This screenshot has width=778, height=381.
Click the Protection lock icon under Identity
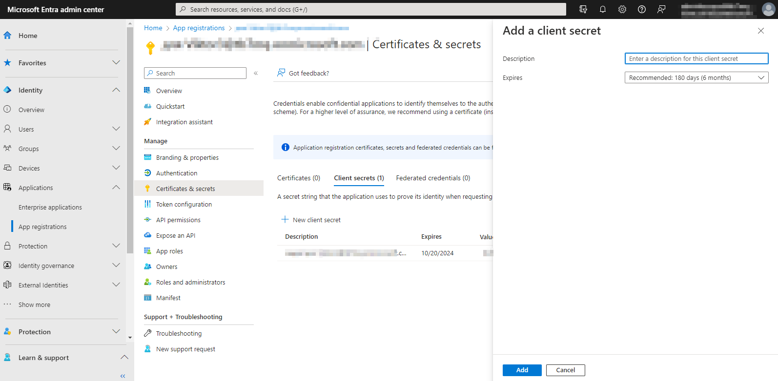(x=7, y=246)
